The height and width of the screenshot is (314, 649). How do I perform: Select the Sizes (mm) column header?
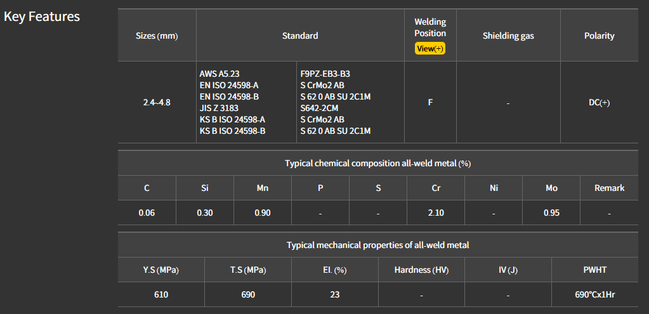tap(157, 36)
